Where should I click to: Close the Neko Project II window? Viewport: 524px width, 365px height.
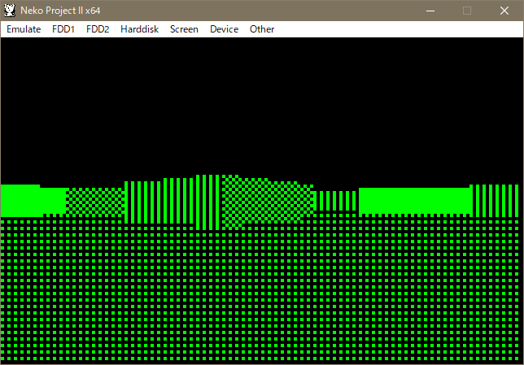504,11
